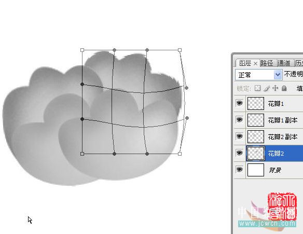Click upper-right warp control point beside mesh

186,88
